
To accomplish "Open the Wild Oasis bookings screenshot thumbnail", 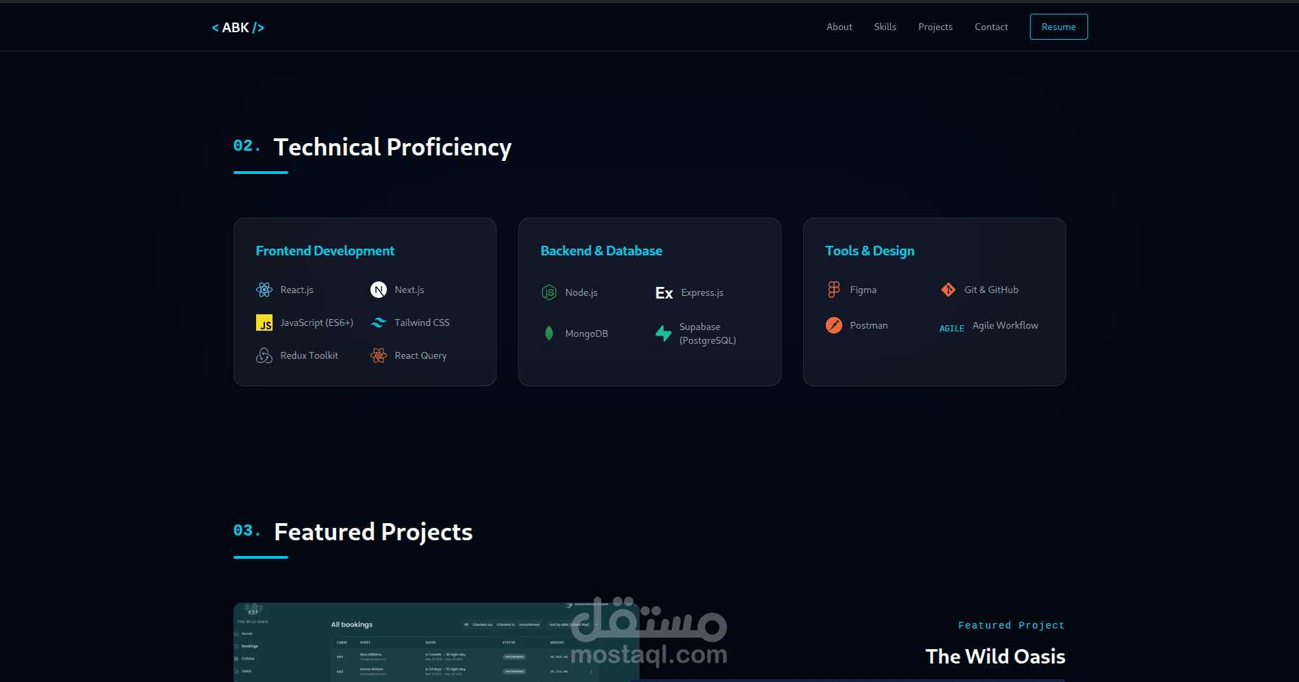I will click(436, 642).
